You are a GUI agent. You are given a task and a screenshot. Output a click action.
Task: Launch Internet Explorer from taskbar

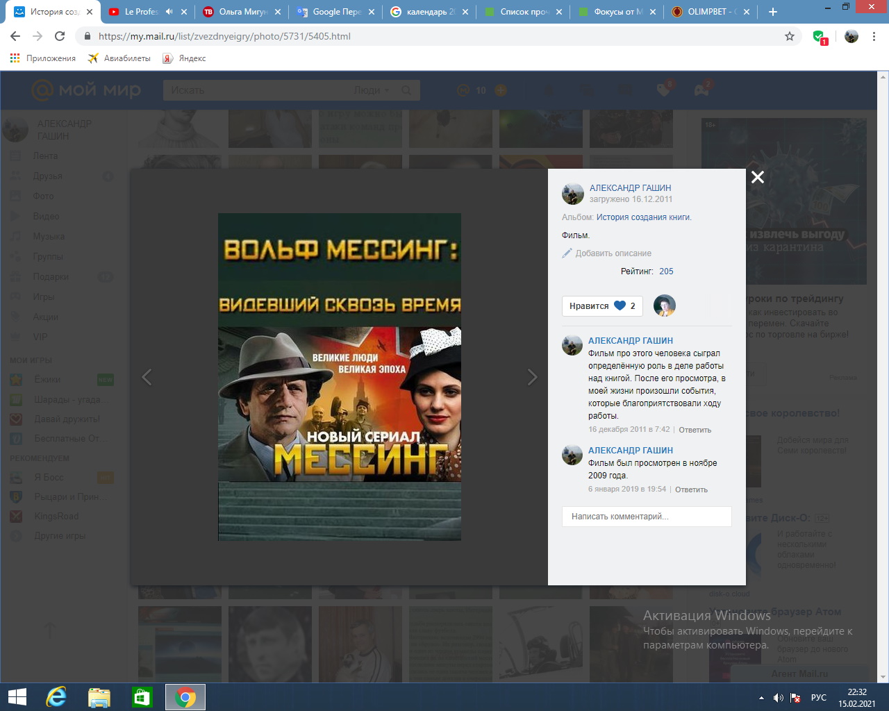pyautogui.click(x=56, y=697)
